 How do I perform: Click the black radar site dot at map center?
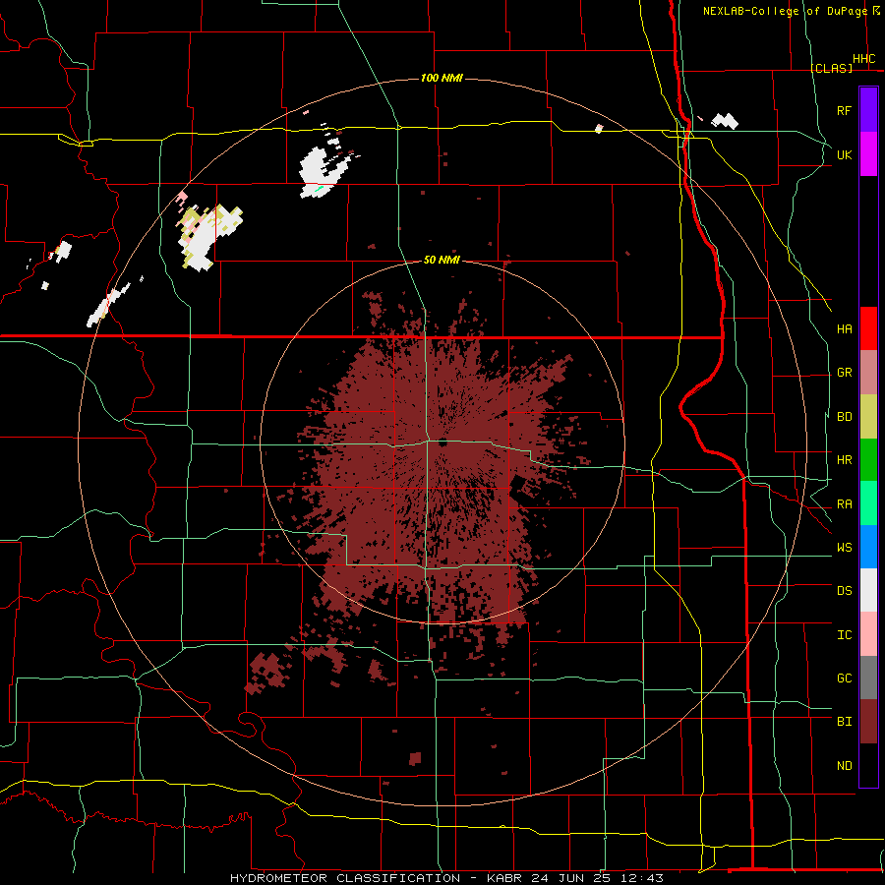tap(442, 443)
